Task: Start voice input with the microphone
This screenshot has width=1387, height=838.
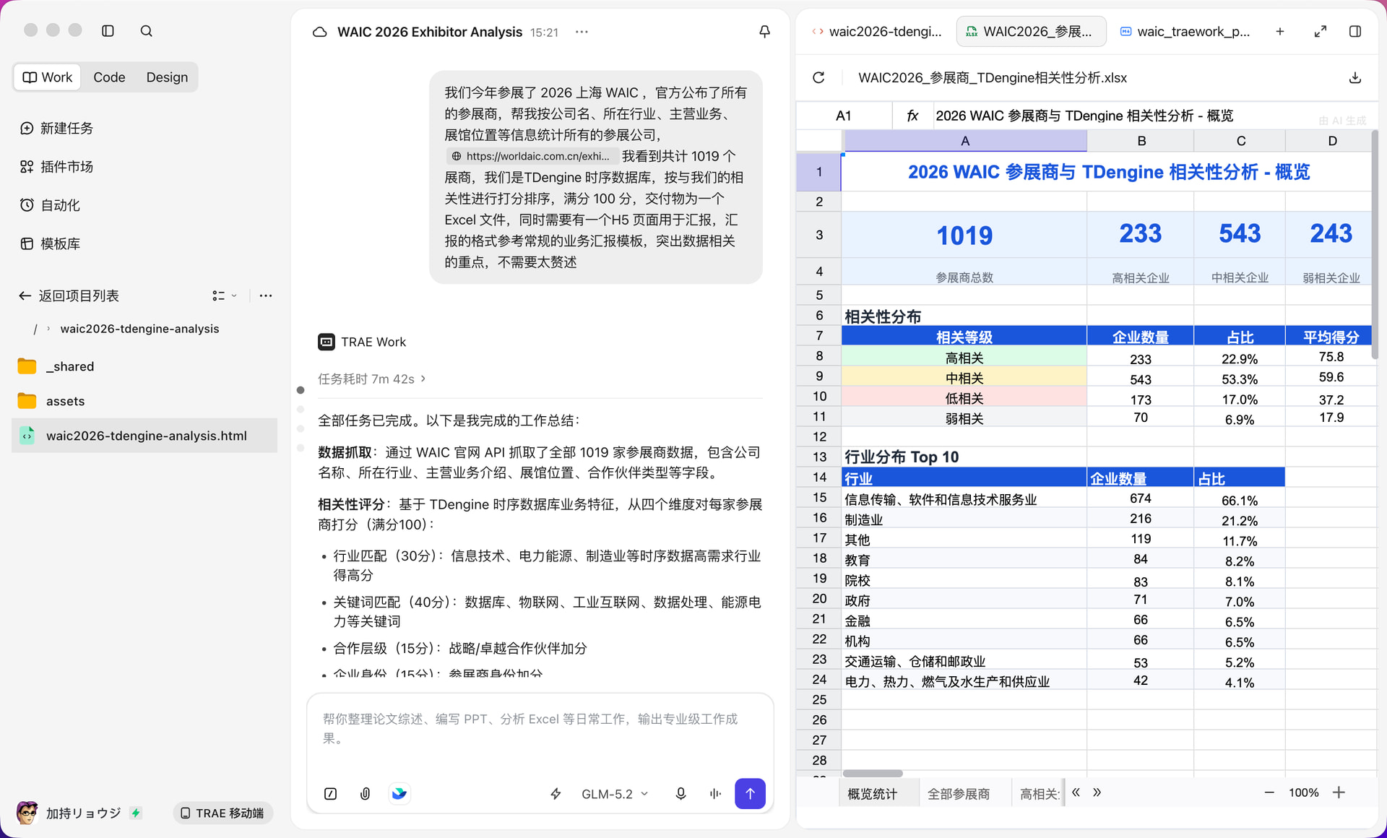Action: coord(680,793)
